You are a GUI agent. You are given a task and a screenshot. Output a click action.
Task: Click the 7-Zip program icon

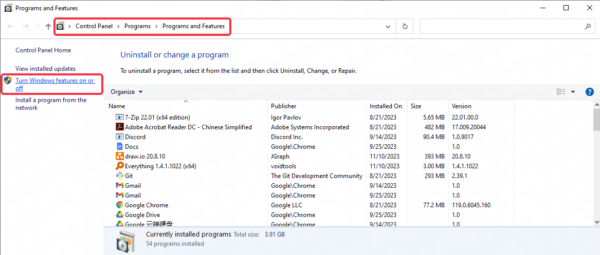click(x=120, y=117)
